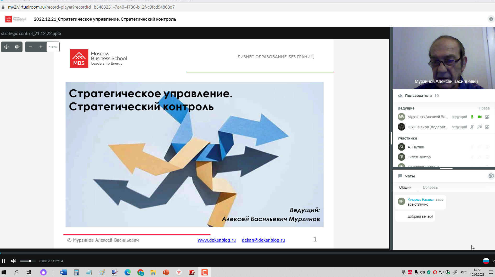
Task: Open the taskbar clock and calendar
Action: coord(477,272)
